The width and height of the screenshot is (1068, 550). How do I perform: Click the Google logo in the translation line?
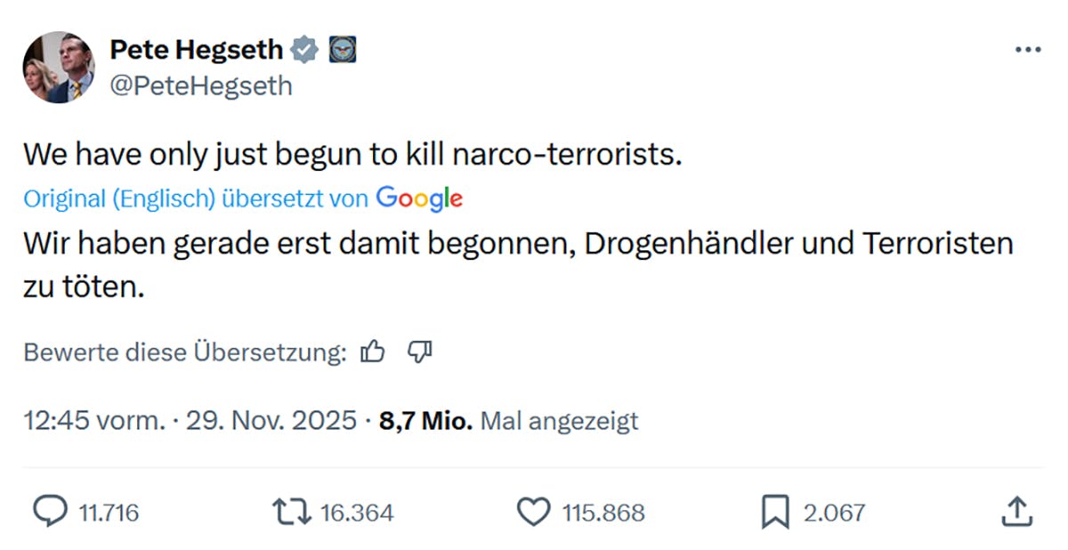pyautogui.click(x=419, y=198)
